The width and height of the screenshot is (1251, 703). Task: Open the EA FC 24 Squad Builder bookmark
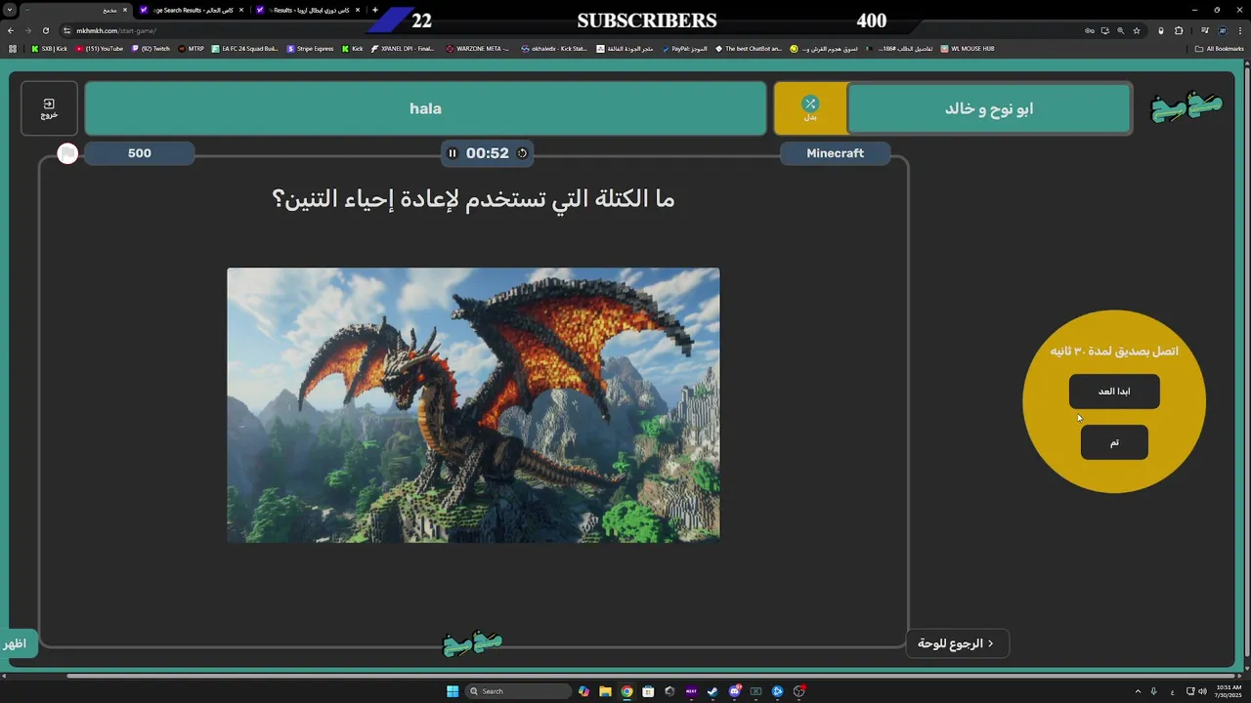click(245, 49)
